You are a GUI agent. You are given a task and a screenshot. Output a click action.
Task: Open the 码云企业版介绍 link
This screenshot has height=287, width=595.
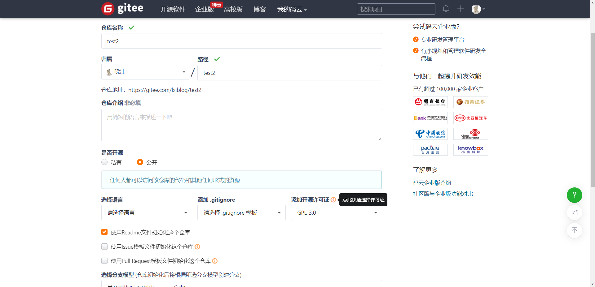tap(432, 183)
